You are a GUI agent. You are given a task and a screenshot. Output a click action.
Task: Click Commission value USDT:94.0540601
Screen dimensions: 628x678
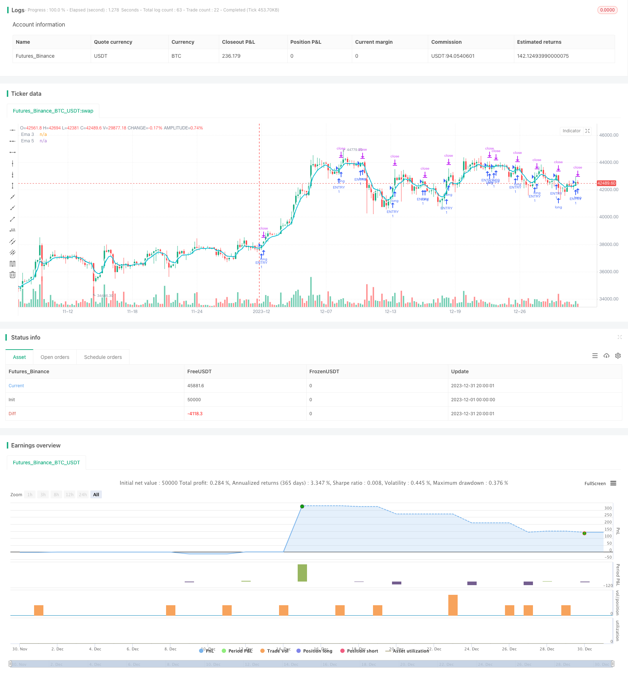pos(453,56)
